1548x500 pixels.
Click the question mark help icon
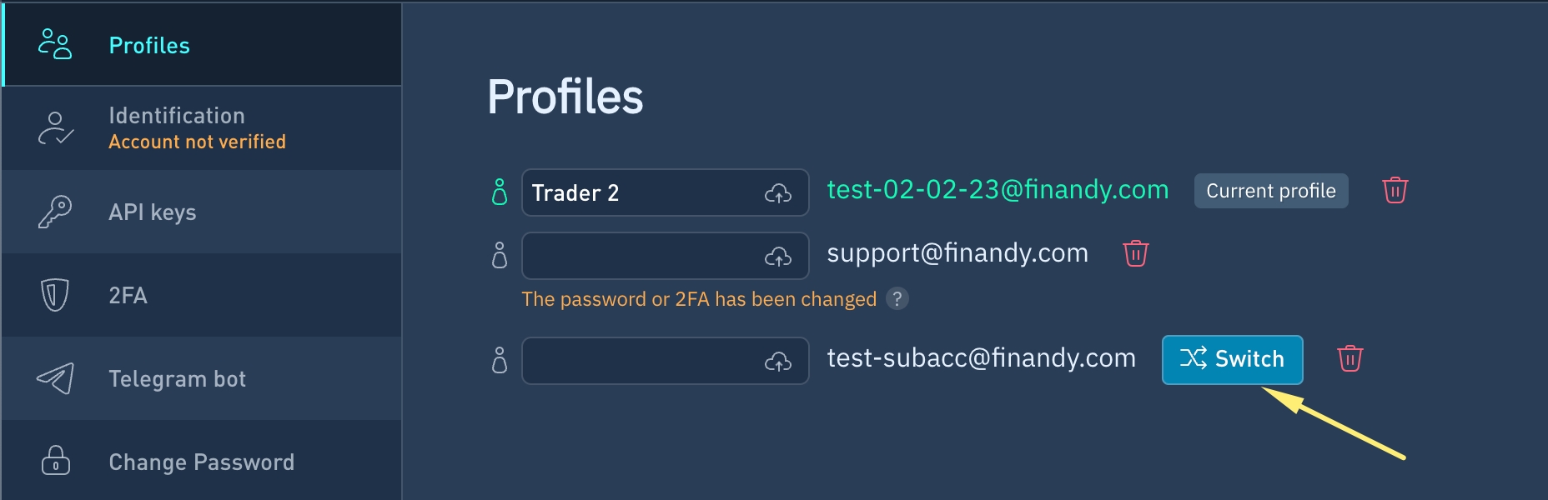point(897,298)
